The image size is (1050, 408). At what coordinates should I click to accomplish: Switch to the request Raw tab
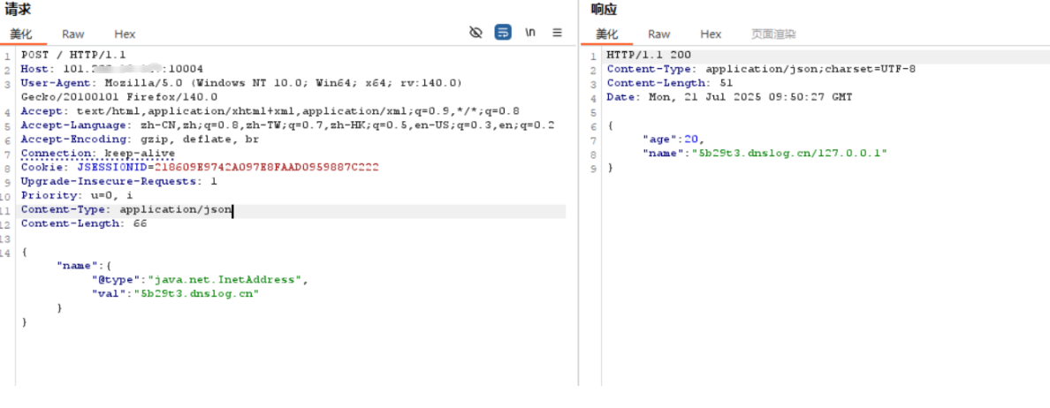click(x=73, y=34)
